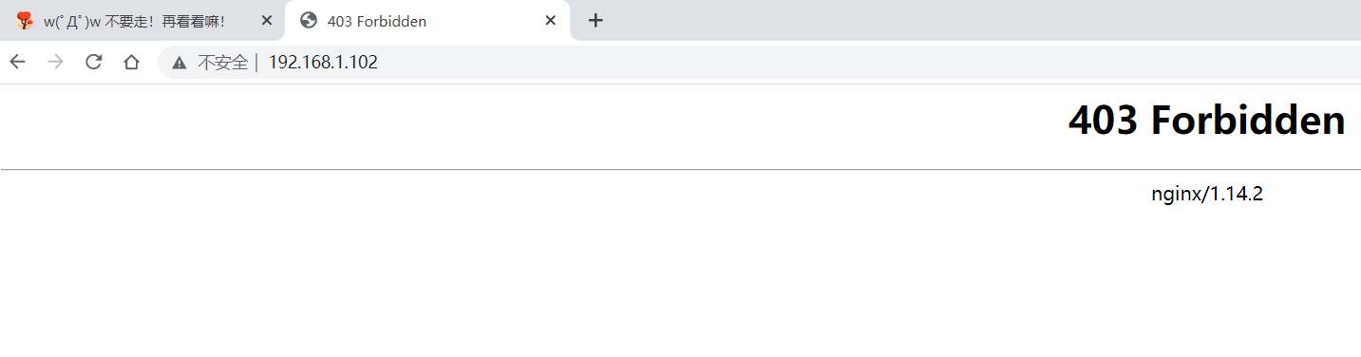Image resolution: width=1361 pixels, height=357 pixels.
Task: Click the forward navigation arrow
Action: 55,63
